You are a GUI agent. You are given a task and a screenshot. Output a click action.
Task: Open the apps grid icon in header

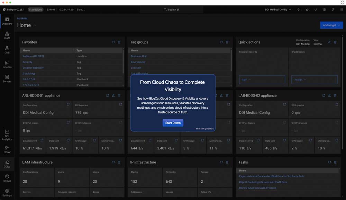(x=342, y=10)
